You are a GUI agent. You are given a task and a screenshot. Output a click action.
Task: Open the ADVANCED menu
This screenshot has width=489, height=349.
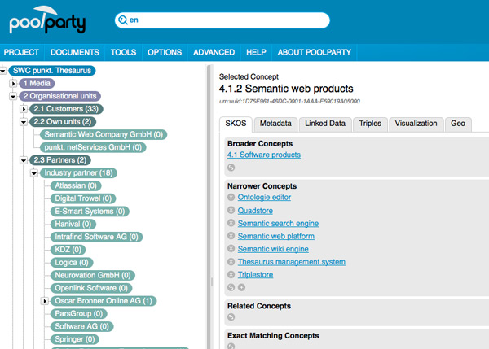(x=214, y=52)
